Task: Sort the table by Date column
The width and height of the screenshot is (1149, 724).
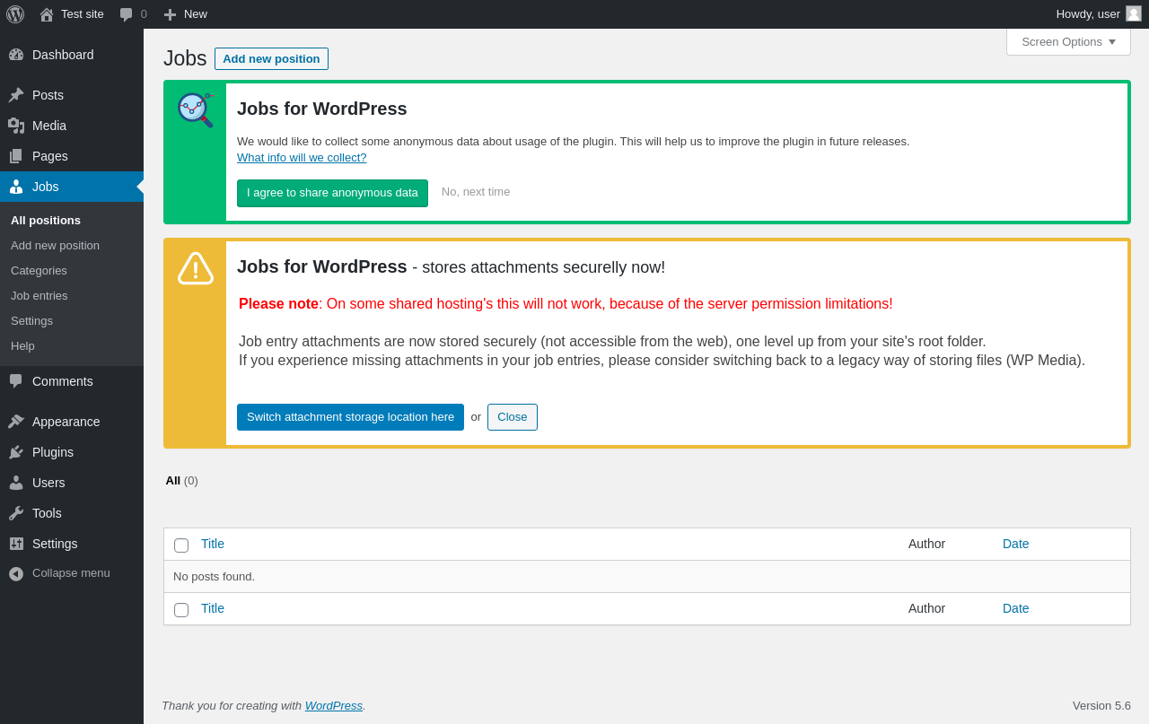Action: click(1016, 544)
